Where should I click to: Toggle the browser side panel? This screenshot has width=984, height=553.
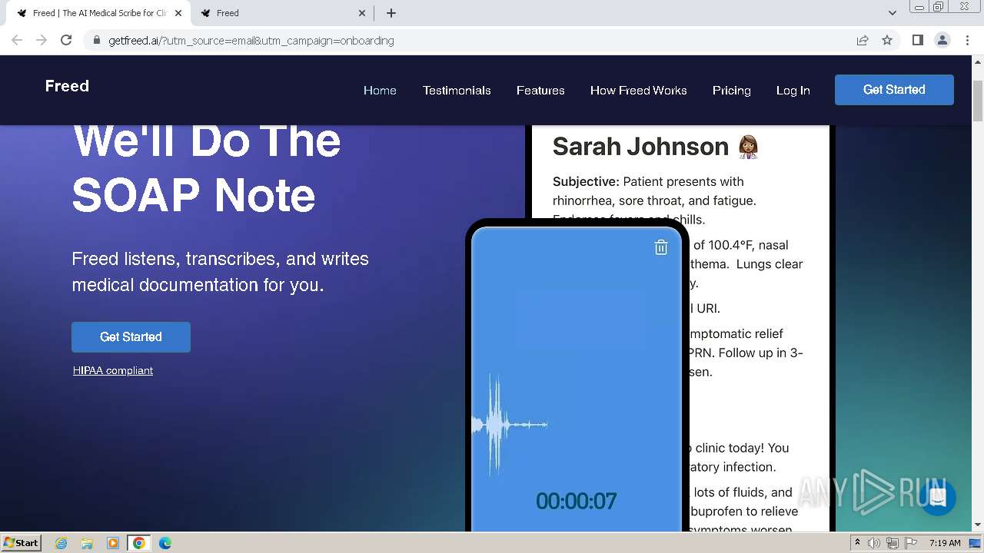[917, 40]
